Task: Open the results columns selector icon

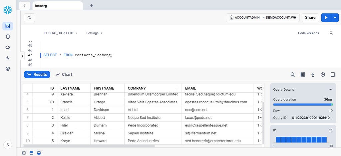Action: click(303, 74)
